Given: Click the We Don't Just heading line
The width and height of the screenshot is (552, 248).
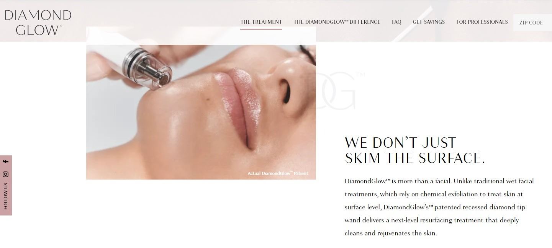Looking at the screenshot, I should tap(400, 143).
